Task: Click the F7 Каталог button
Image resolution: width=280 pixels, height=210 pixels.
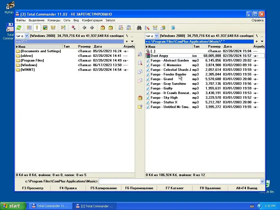Action: (x=175, y=188)
